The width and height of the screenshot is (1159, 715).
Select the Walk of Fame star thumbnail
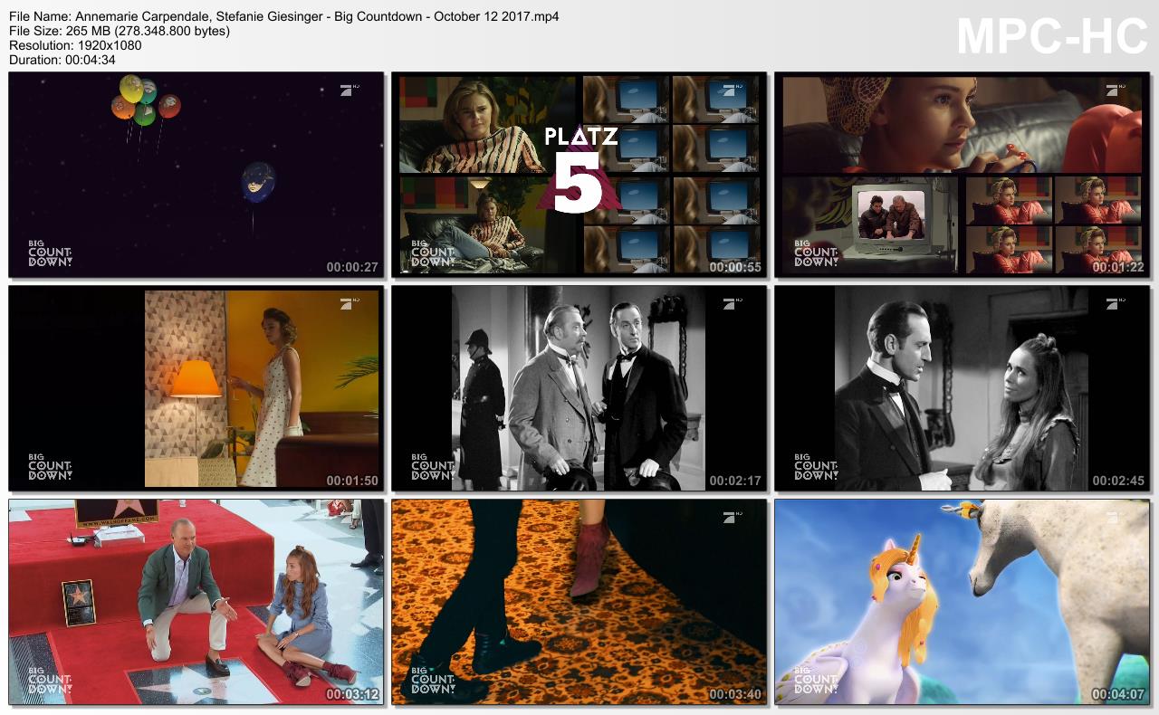pos(196,602)
